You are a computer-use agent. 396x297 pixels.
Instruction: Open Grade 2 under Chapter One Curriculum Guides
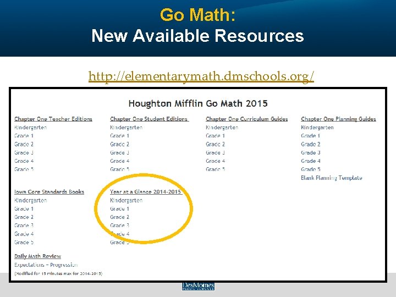[216, 144]
